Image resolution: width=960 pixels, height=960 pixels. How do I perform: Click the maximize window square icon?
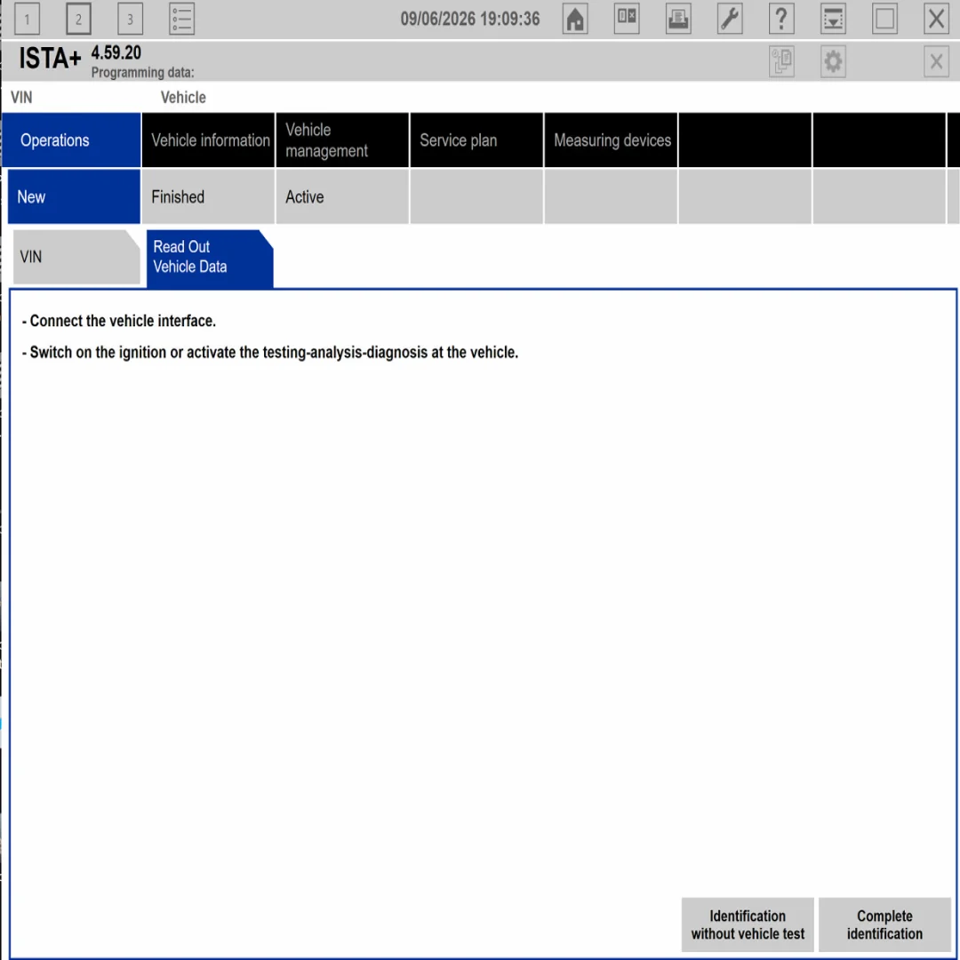[884, 19]
